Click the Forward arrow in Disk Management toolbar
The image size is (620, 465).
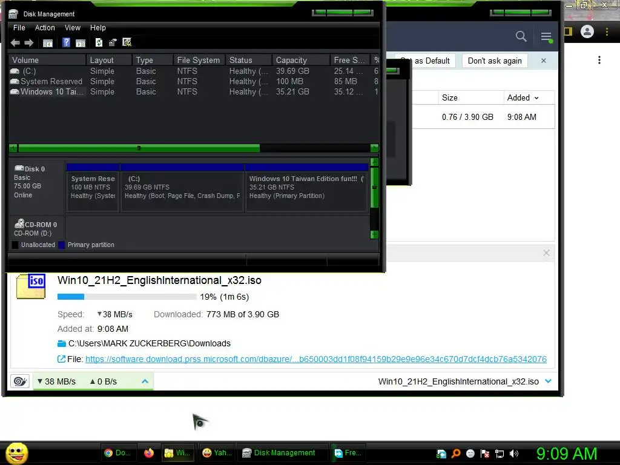tap(29, 43)
